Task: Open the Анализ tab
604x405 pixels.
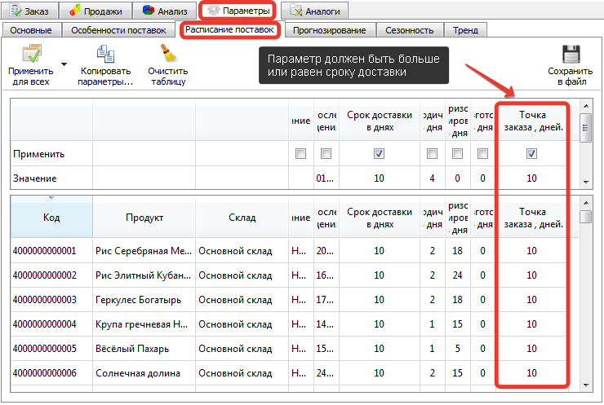Action: [165, 11]
